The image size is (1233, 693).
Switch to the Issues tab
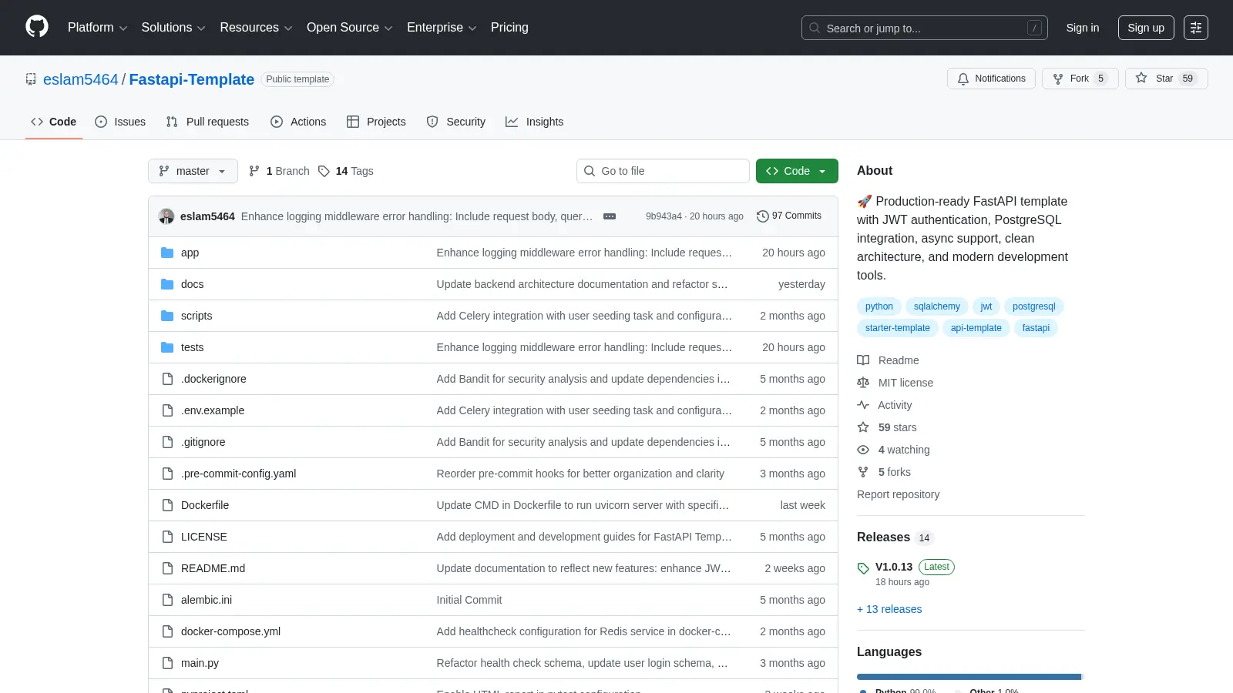(x=120, y=122)
